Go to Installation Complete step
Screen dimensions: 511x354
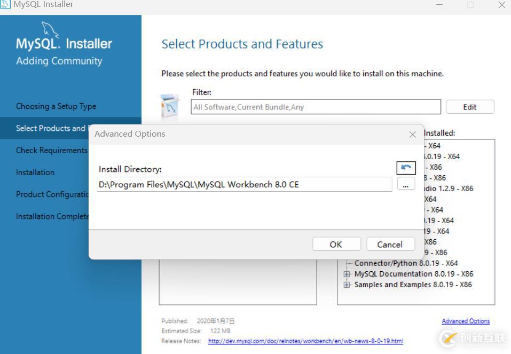(52, 216)
